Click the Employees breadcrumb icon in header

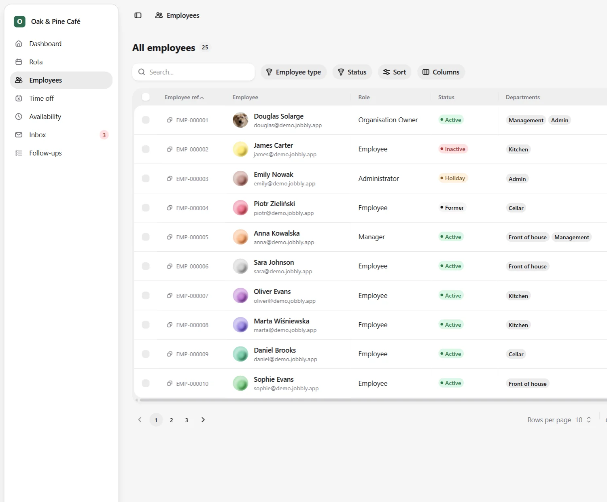pyautogui.click(x=159, y=15)
